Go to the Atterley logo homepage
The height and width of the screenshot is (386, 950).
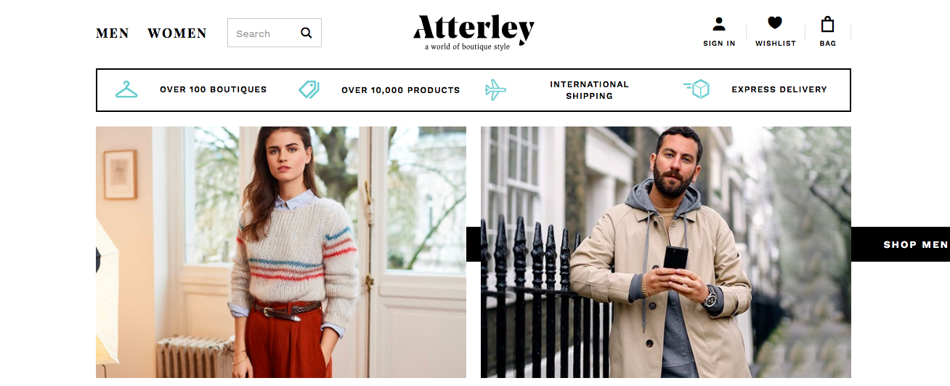[474, 33]
